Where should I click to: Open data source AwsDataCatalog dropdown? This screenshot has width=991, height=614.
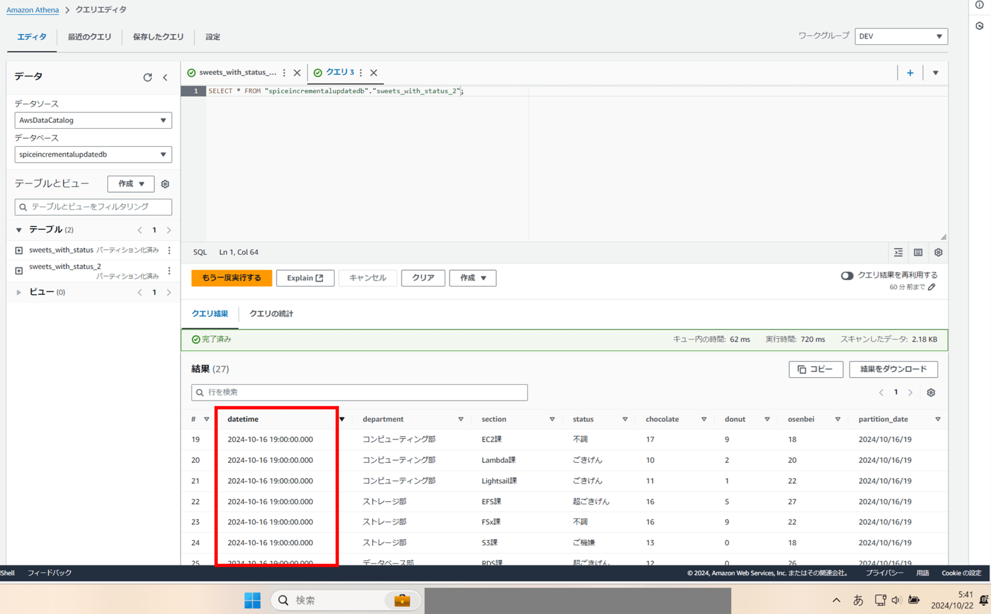point(93,120)
